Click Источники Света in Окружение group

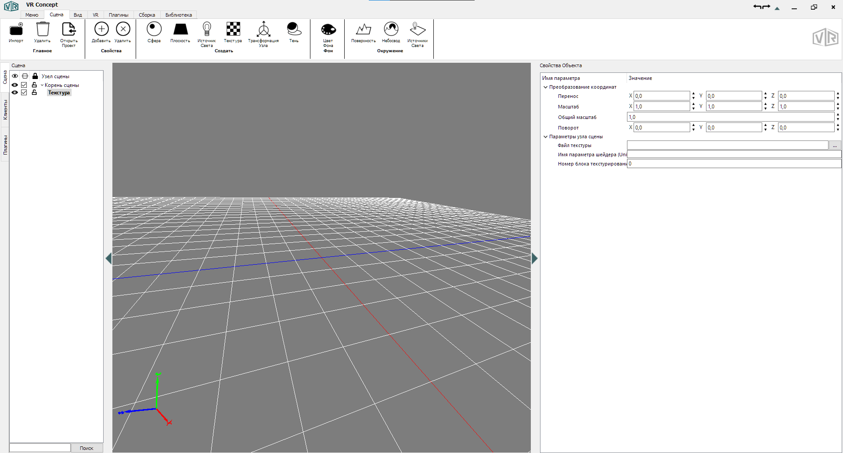(418, 29)
